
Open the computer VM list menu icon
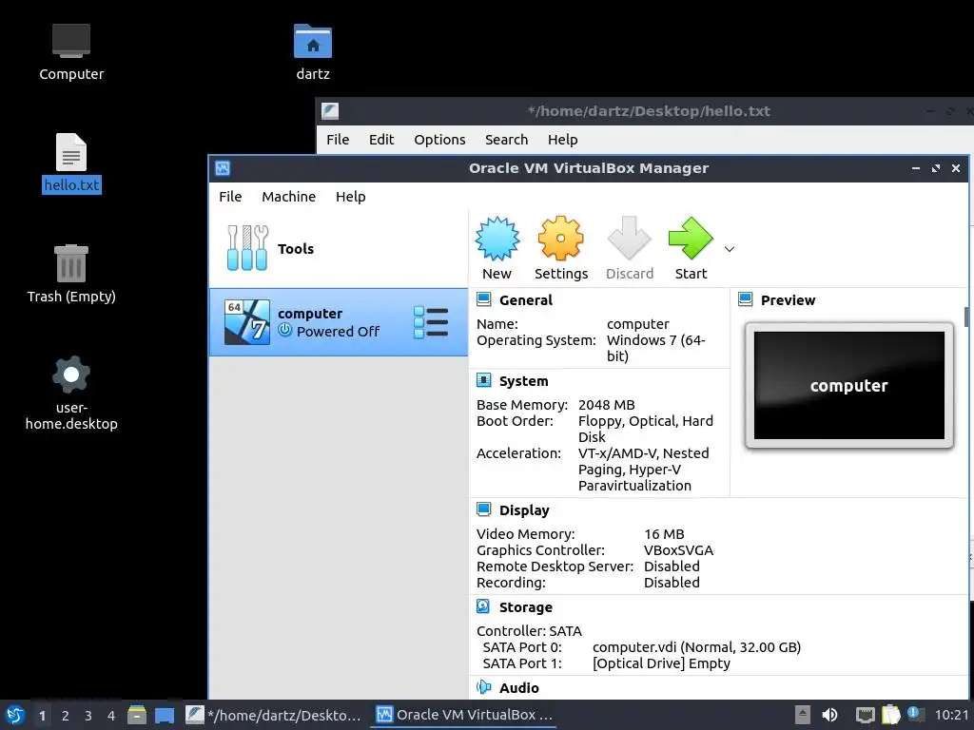[x=431, y=322]
